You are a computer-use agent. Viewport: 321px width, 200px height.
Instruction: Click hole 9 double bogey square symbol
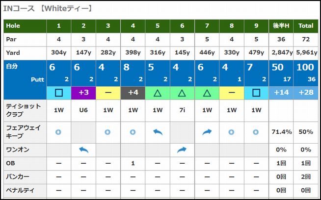click(256, 92)
